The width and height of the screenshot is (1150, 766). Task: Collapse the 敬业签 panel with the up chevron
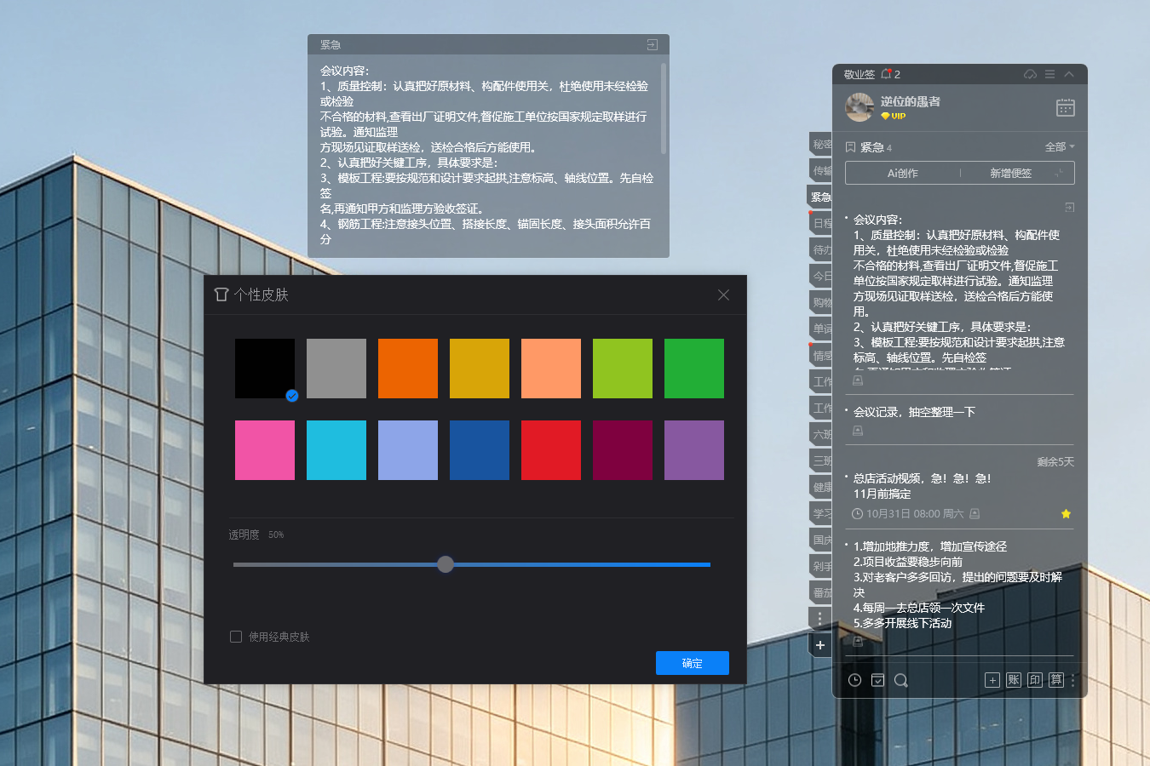pyautogui.click(x=1069, y=74)
